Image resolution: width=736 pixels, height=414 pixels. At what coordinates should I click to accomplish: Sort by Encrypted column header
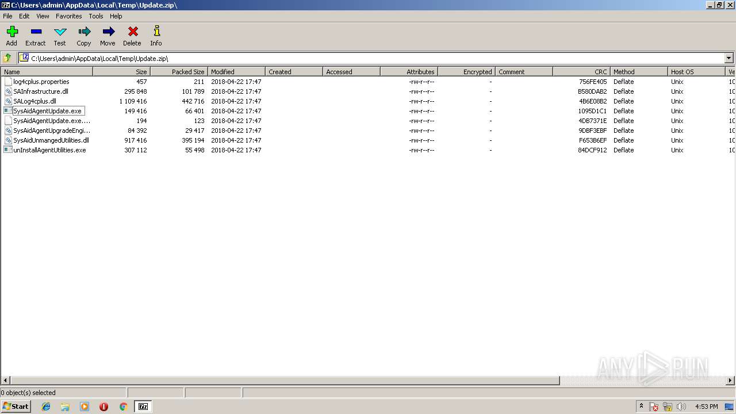[466, 72]
